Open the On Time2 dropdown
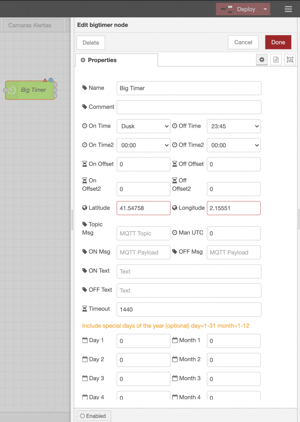This screenshot has width=300, height=422. (x=143, y=145)
